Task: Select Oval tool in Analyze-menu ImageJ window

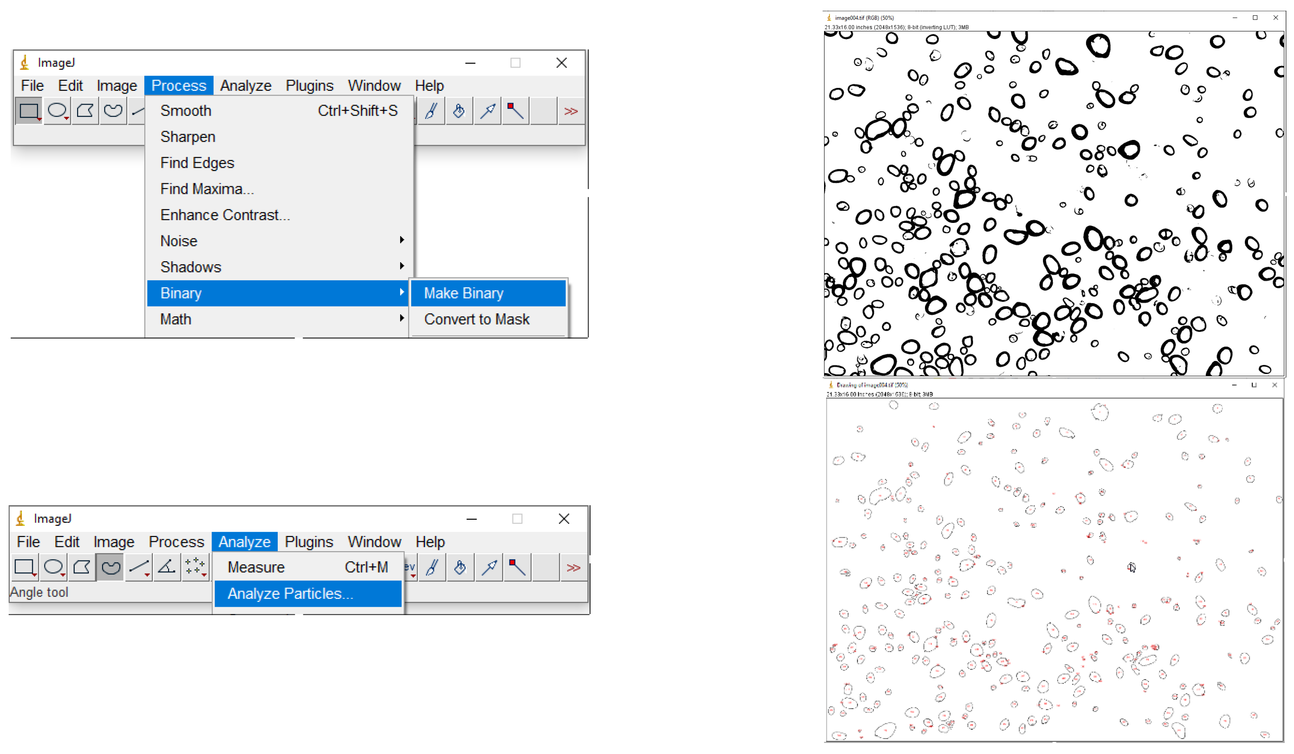Action: pos(53,567)
